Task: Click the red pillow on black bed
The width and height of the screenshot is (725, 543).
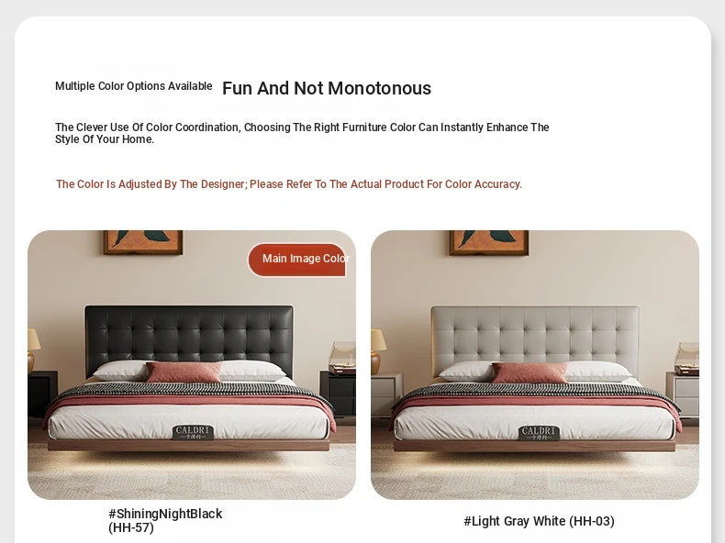Action: coord(184,372)
